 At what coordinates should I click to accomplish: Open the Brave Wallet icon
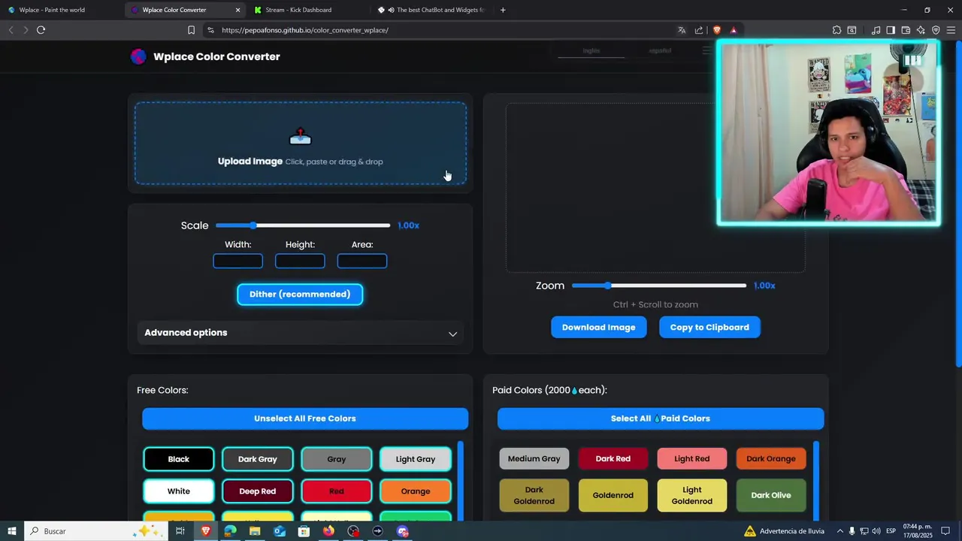[906, 30]
